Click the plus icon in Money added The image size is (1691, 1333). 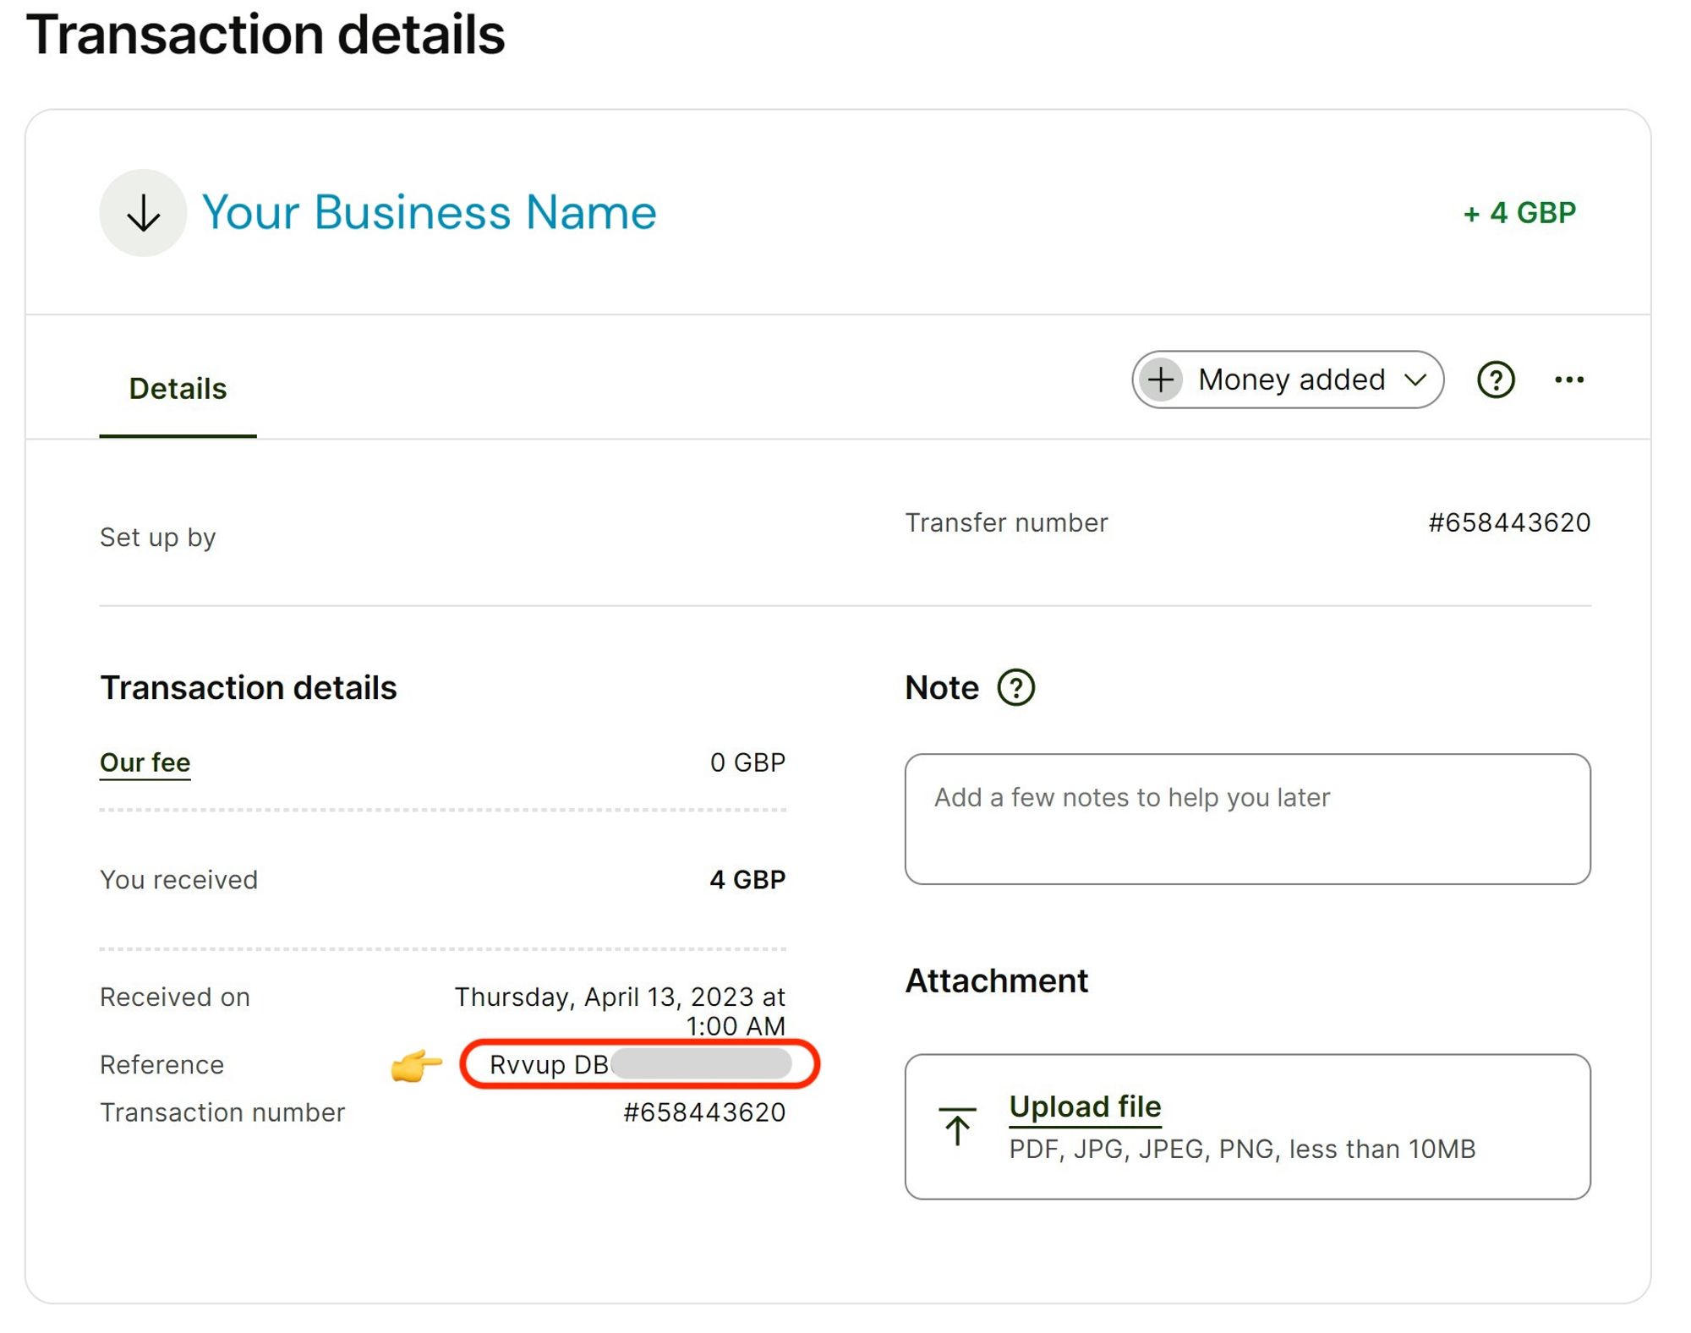(1160, 380)
